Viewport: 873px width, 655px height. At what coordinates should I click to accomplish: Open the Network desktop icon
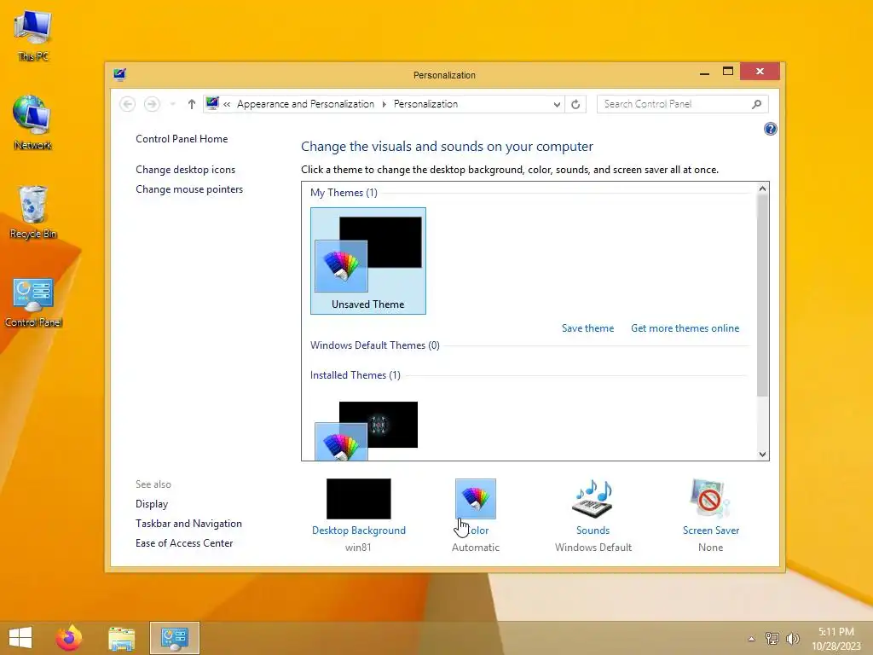click(33, 123)
